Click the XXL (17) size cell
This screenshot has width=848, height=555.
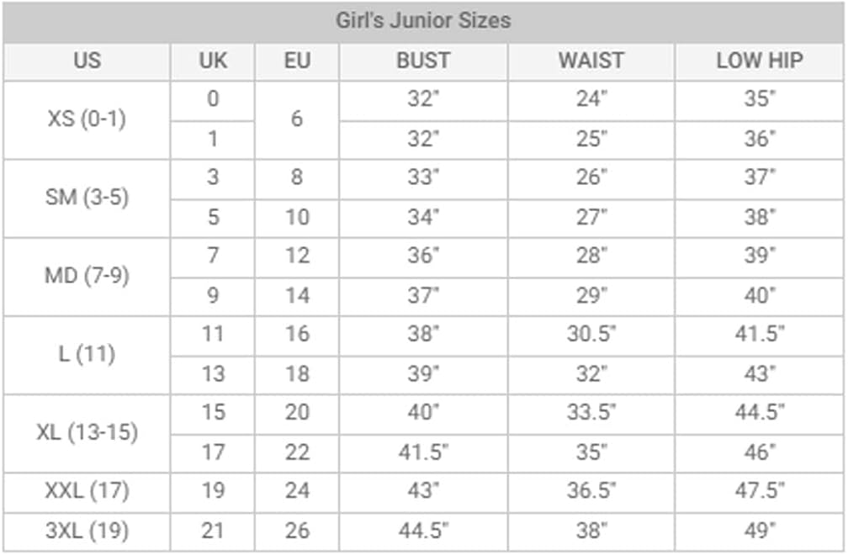(87, 491)
